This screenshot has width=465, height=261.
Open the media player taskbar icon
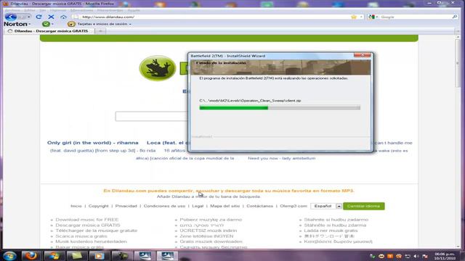coord(99,255)
